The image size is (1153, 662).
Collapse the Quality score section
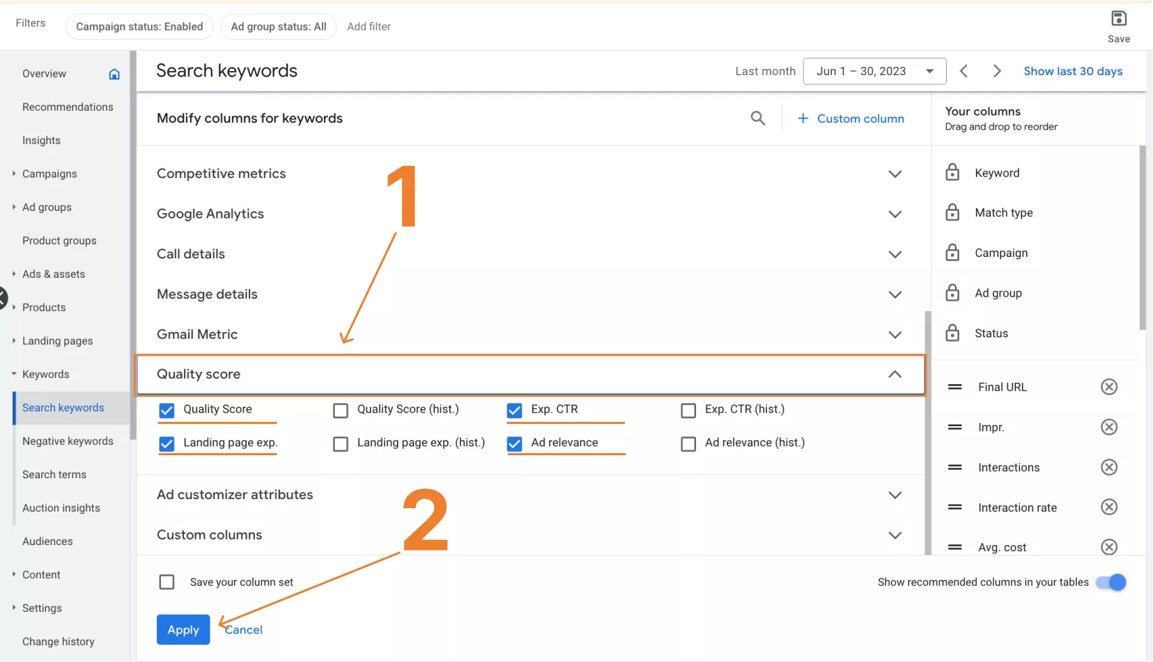895,375
